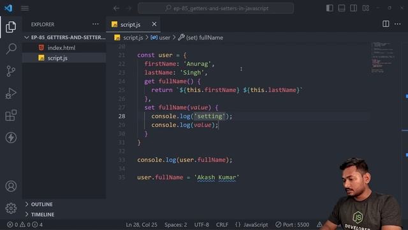Select the script.js editor tab
This screenshot has width=408, height=230.
click(133, 24)
